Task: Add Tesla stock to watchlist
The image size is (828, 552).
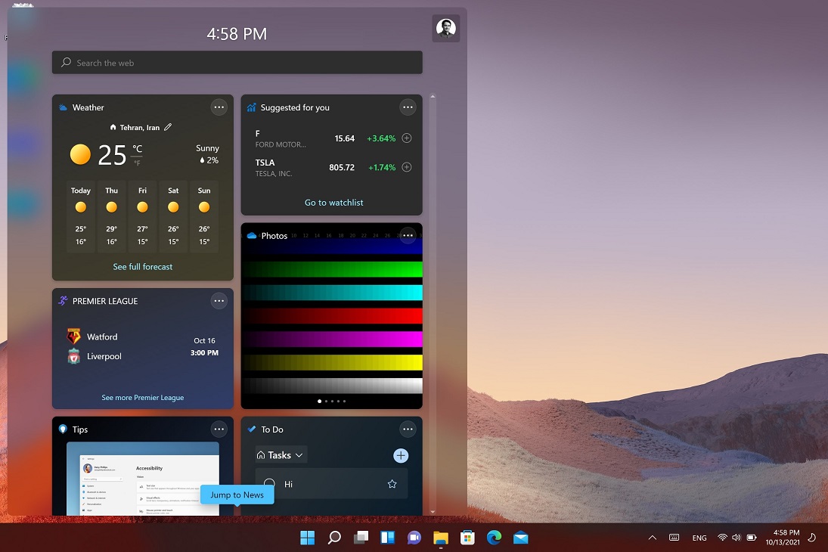Action: click(x=407, y=167)
